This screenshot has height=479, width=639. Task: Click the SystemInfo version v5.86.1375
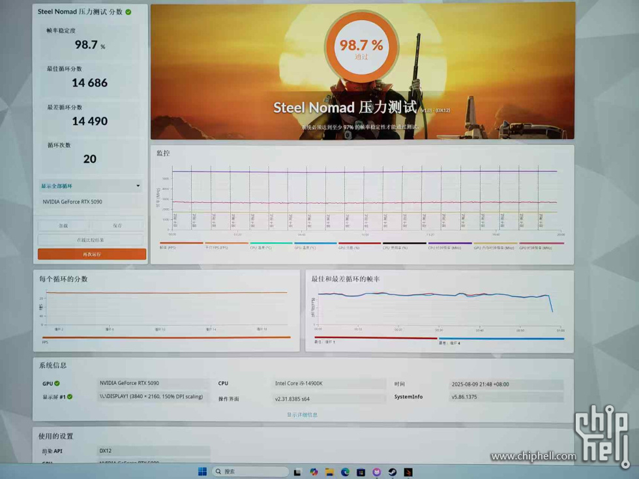pos(506,397)
